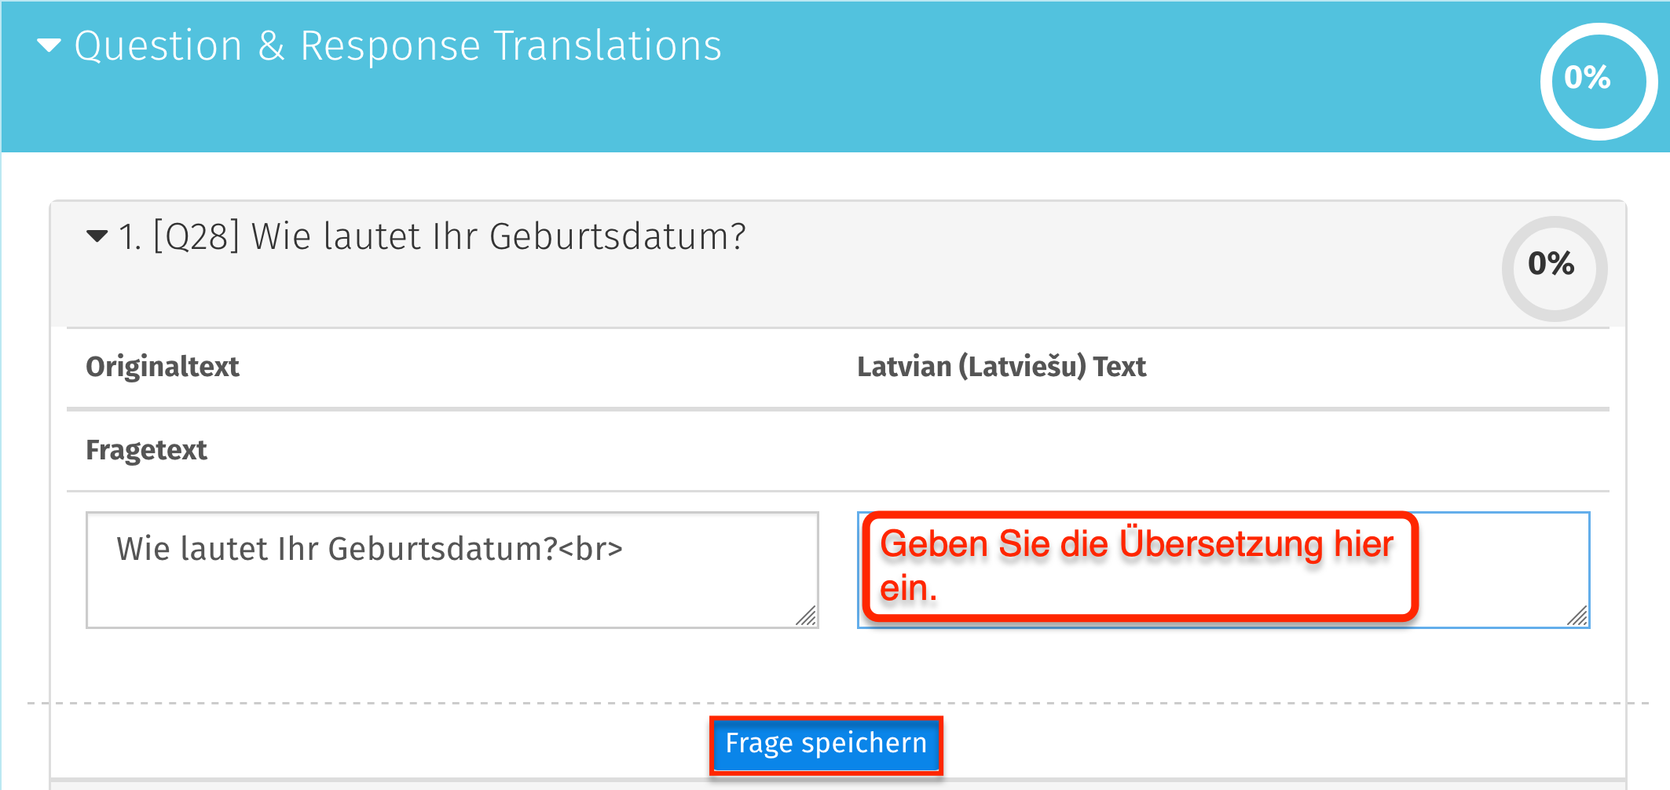
Task: Click the highlighted red annotation box
Action: (x=1139, y=565)
